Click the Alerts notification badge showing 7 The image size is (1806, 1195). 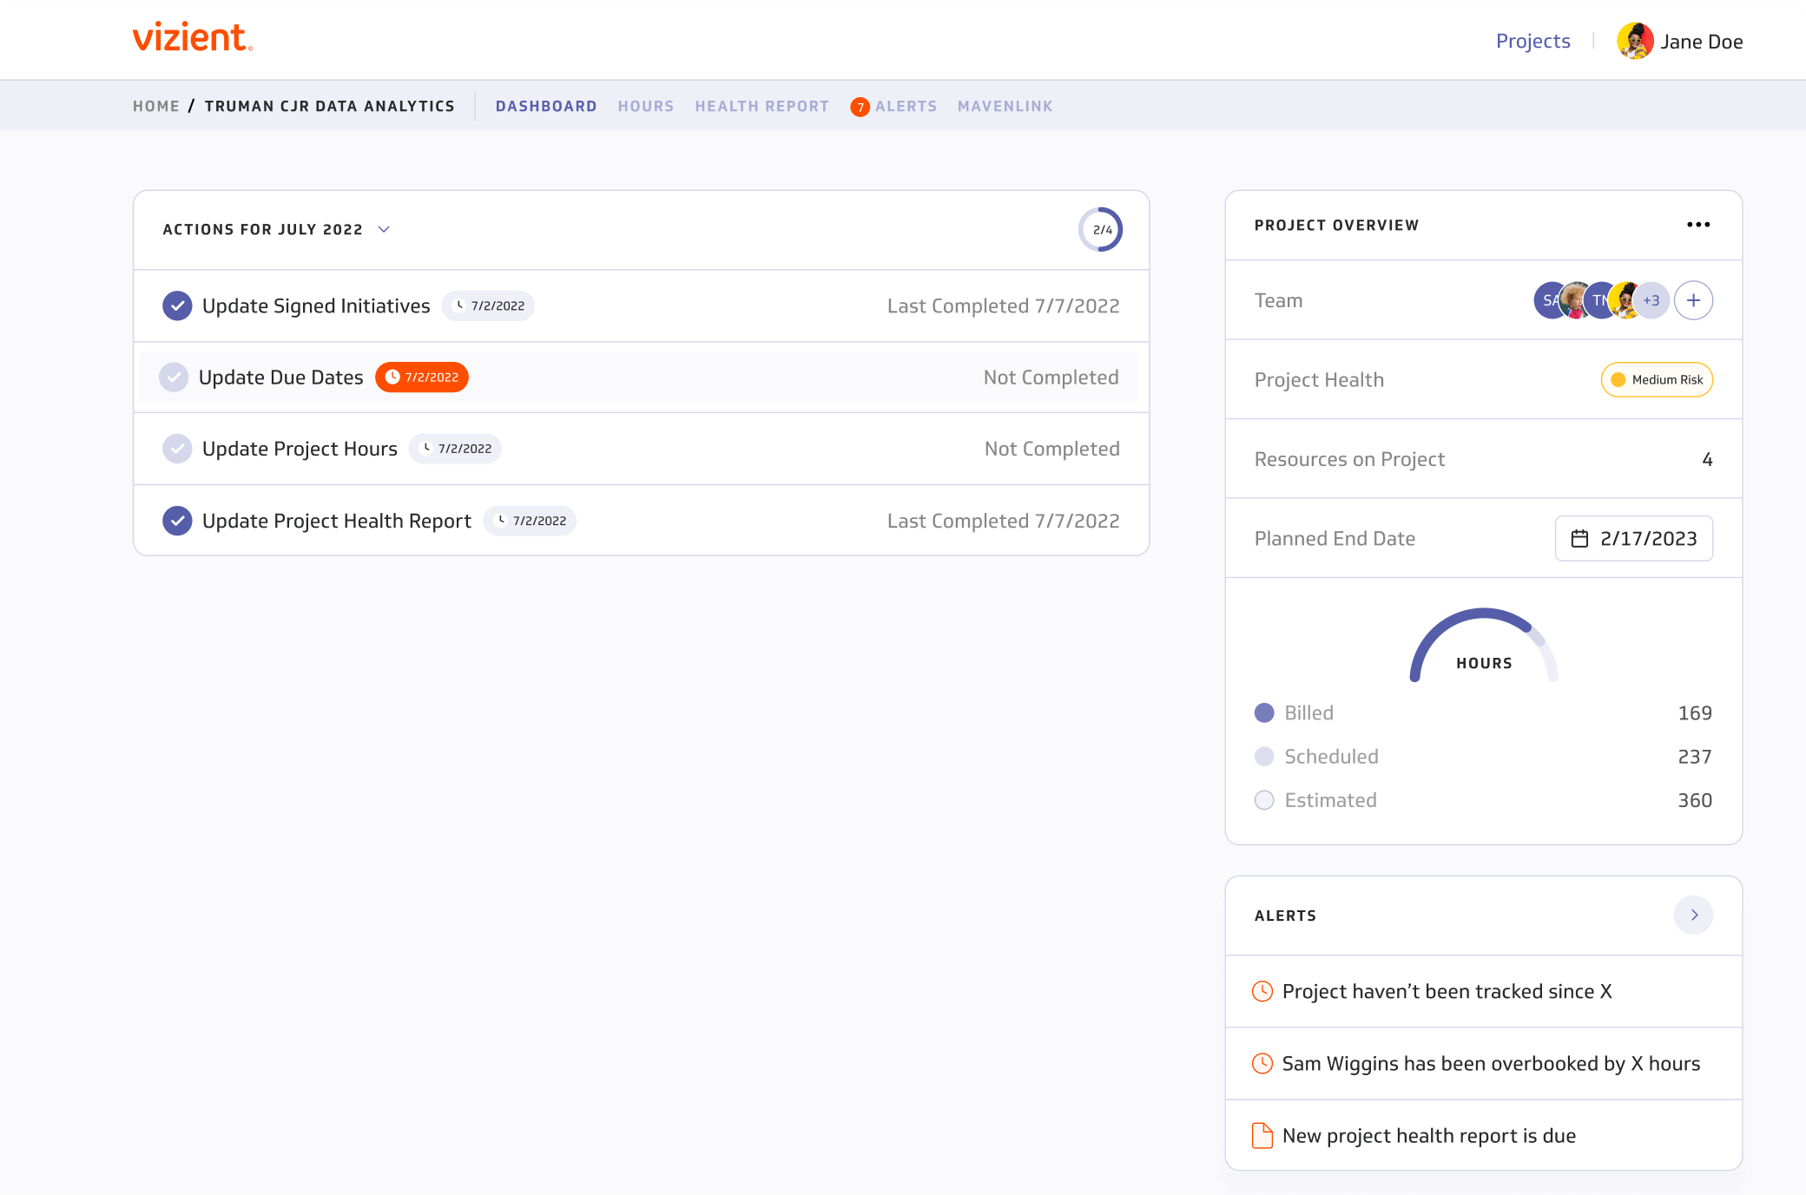860,106
